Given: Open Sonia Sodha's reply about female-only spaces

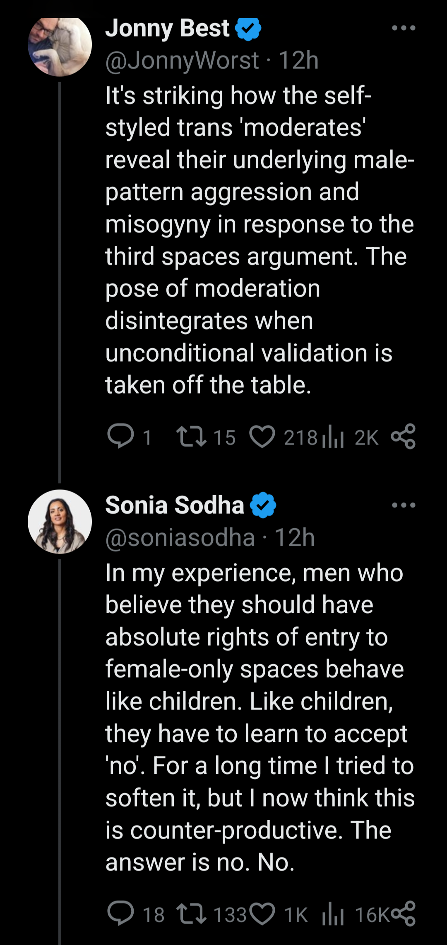Looking at the screenshot, I should click(260, 717).
